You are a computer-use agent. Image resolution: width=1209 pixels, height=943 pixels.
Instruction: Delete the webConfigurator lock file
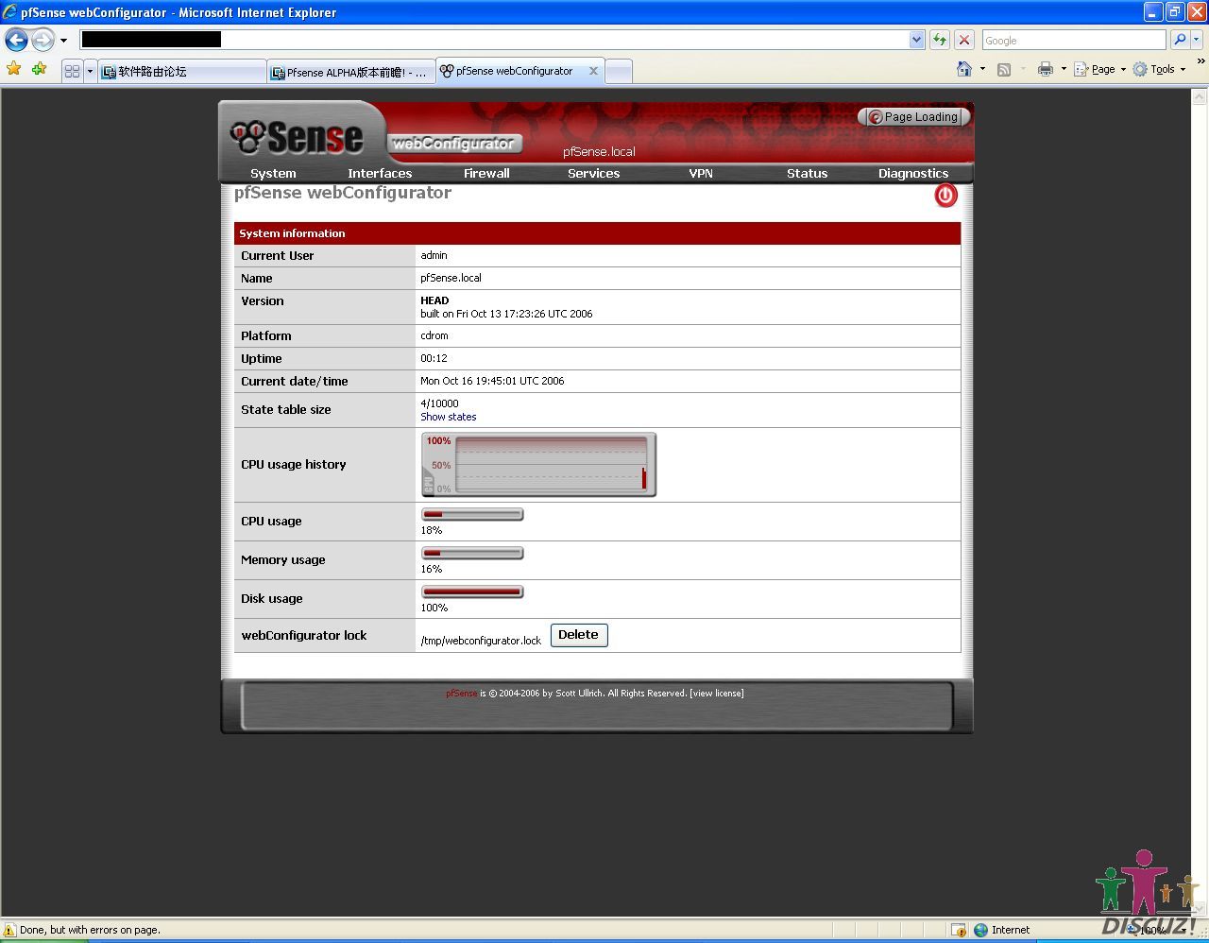[x=578, y=635]
